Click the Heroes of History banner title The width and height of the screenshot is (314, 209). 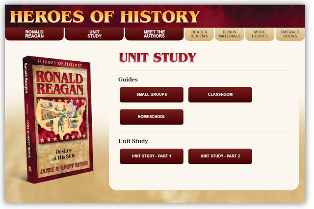(x=105, y=17)
